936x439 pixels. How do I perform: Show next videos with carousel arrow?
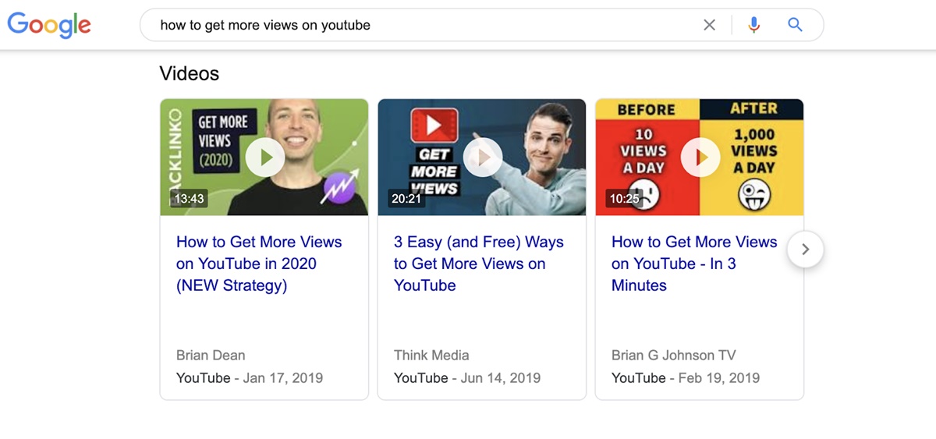(806, 250)
